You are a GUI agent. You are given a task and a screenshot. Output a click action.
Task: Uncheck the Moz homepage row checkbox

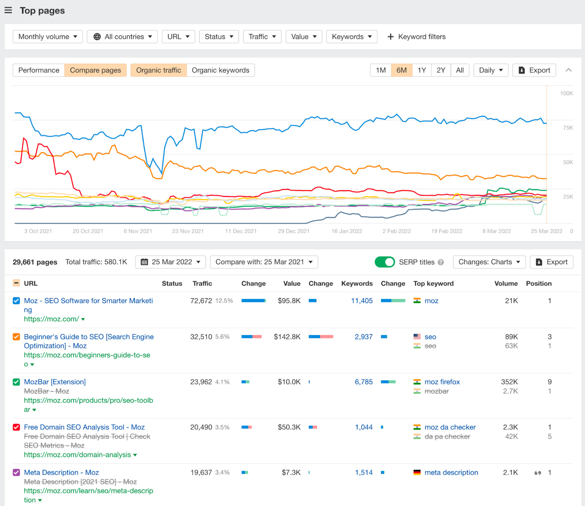coord(16,300)
